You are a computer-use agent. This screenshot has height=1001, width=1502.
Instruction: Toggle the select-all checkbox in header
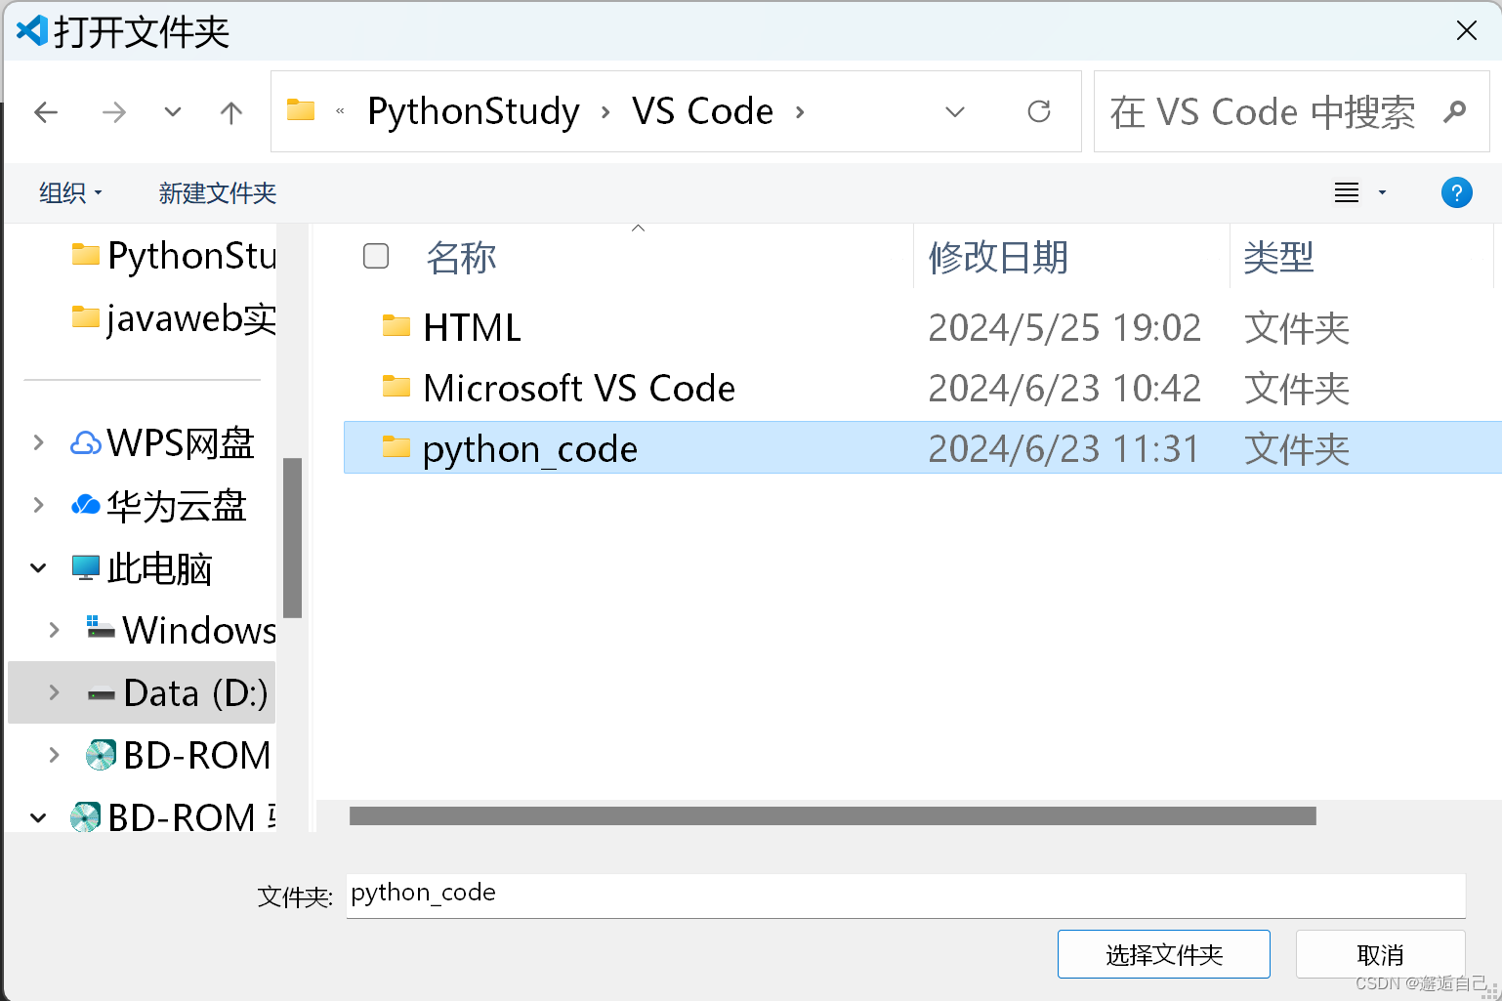click(376, 256)
